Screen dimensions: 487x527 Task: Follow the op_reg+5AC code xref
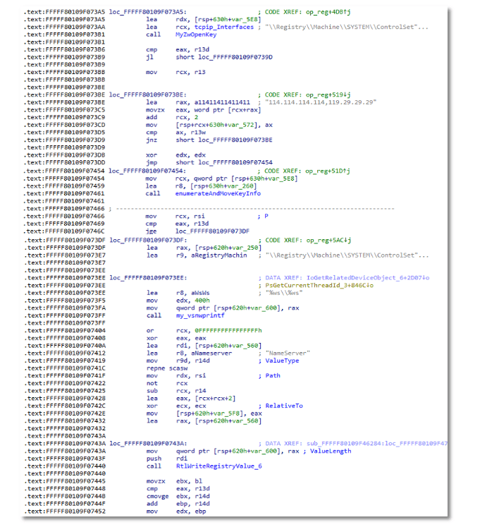tap(328, 241)
